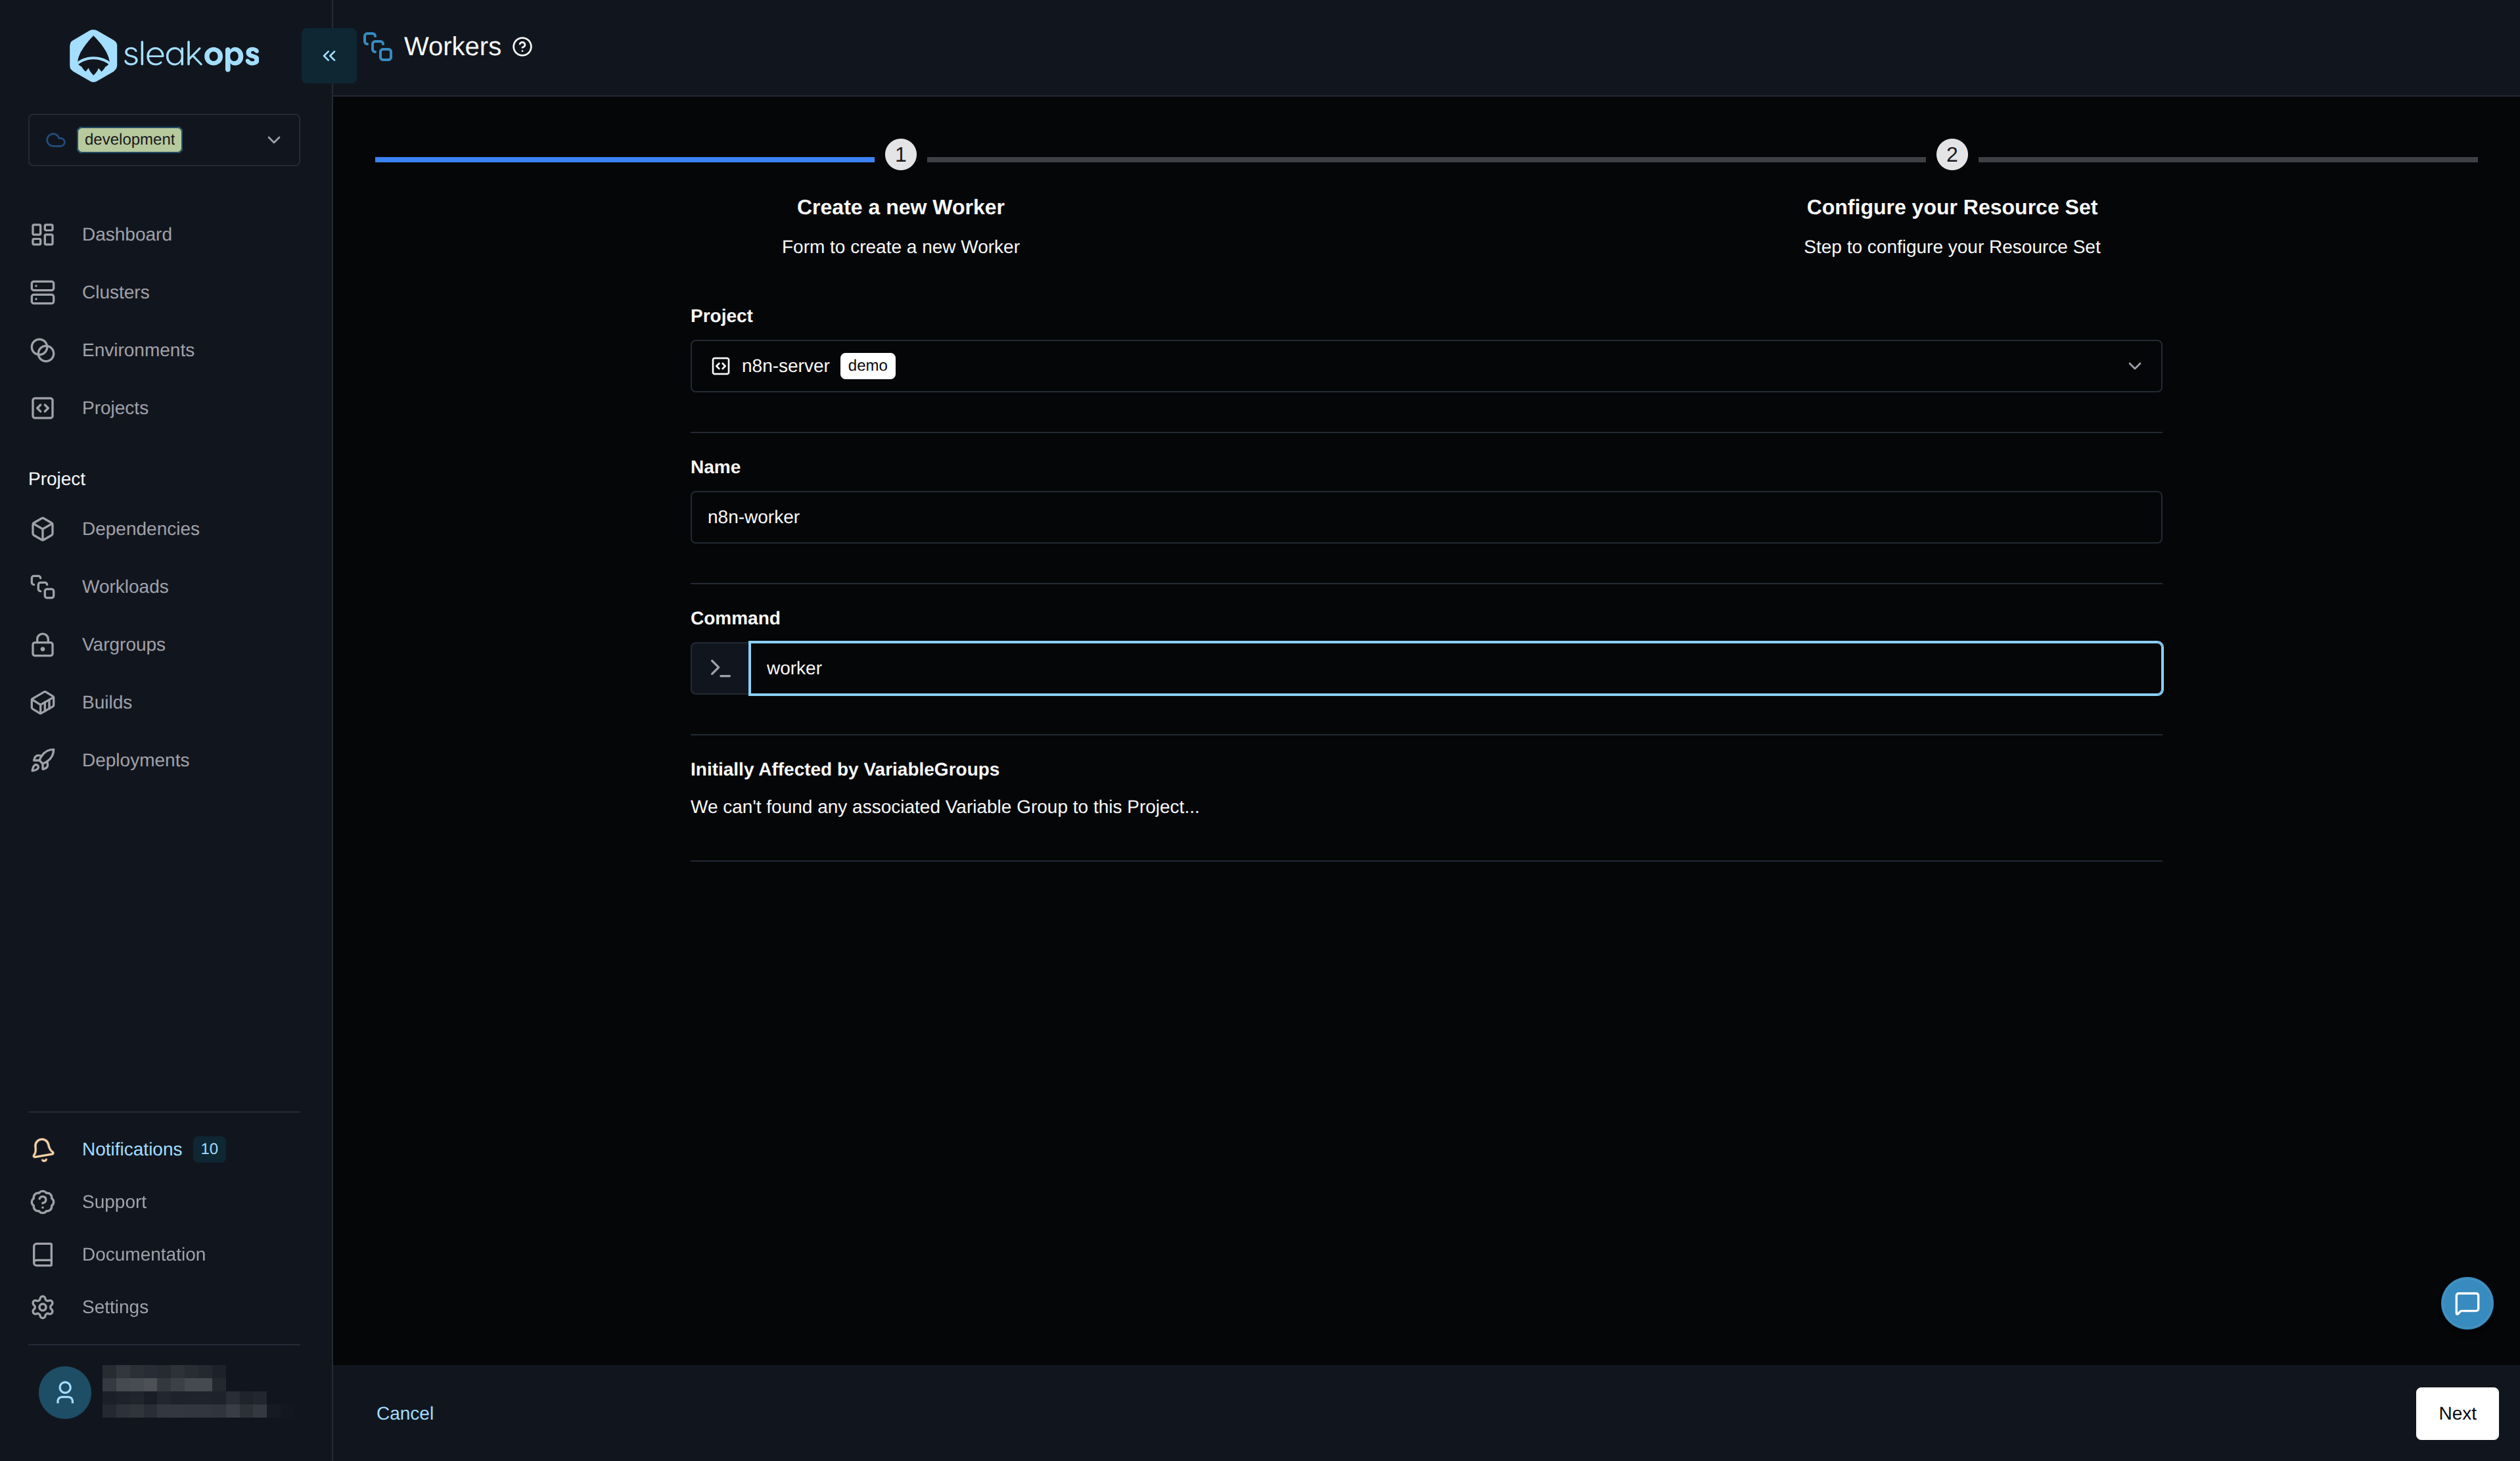Collapse the sidebar with double-chevron button
The image size is (2520, 1461).
[329, 56]
